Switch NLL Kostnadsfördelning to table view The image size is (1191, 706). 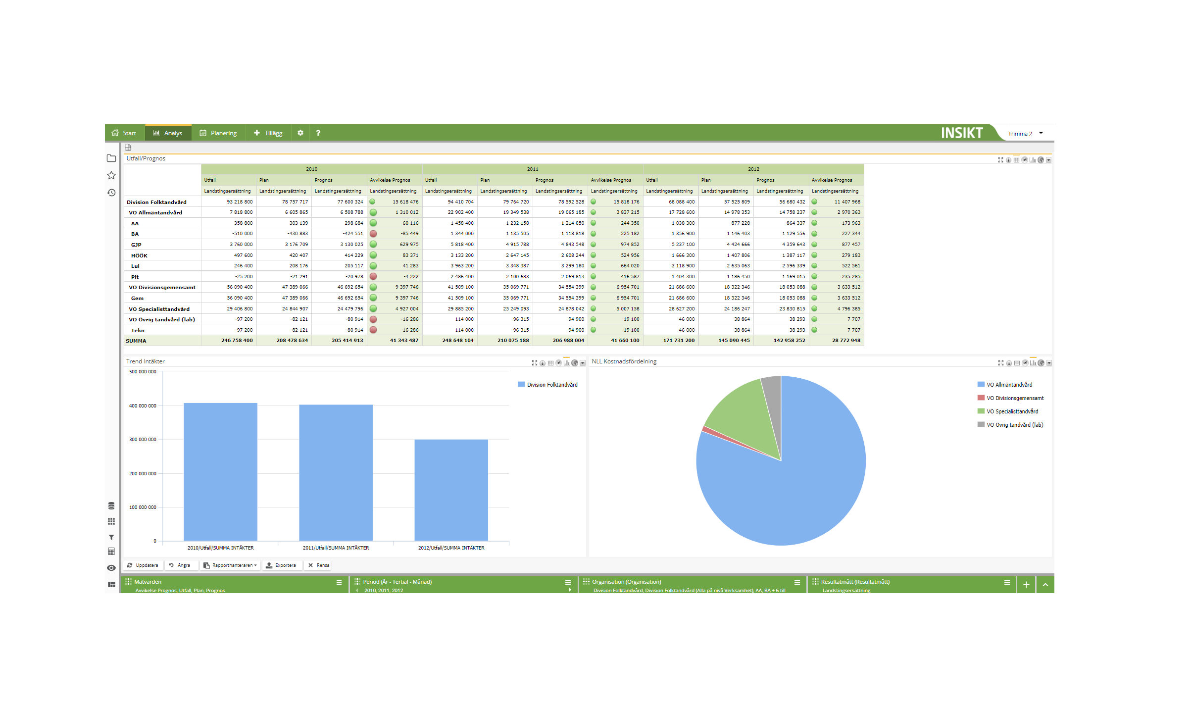[x=1017, y=363]
